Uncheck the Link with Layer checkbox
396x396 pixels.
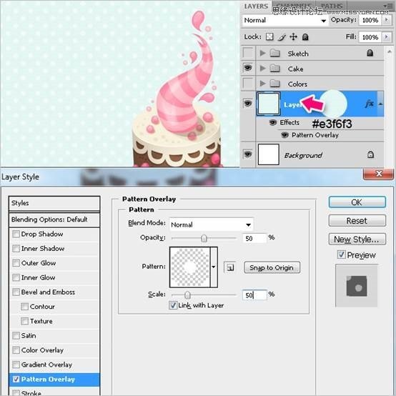pos(173,305)
